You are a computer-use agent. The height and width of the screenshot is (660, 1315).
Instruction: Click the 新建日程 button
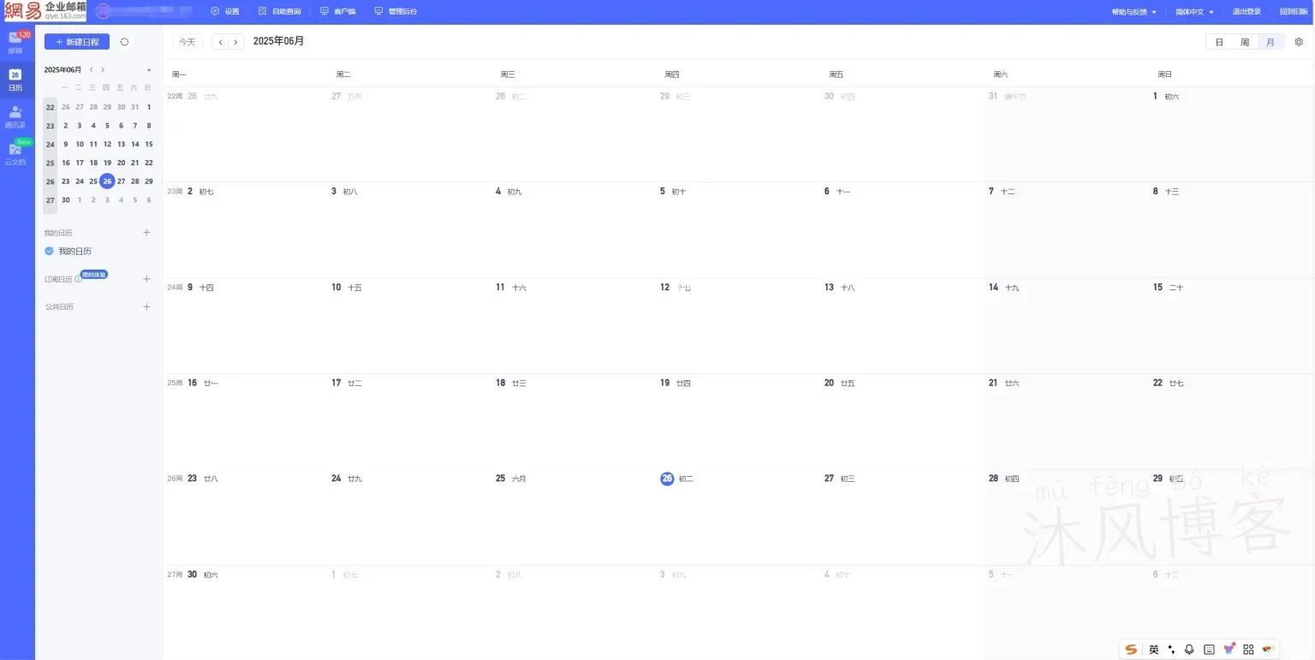coord(77,42)
